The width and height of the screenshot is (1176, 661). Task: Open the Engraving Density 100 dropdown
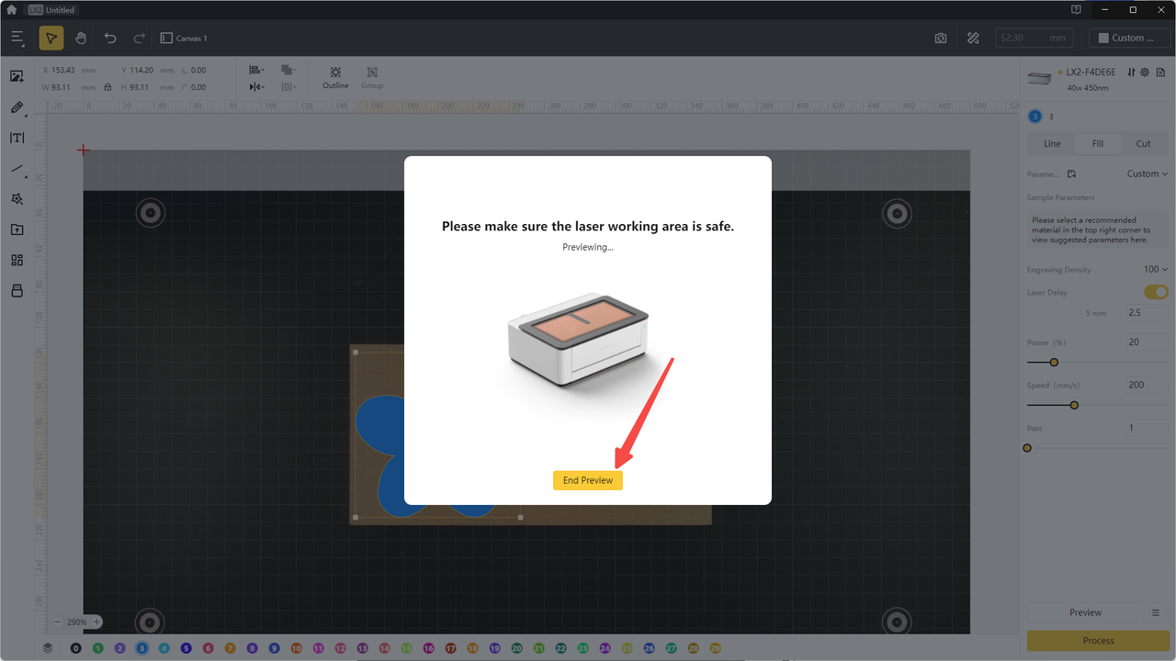tap(1156, 269)
